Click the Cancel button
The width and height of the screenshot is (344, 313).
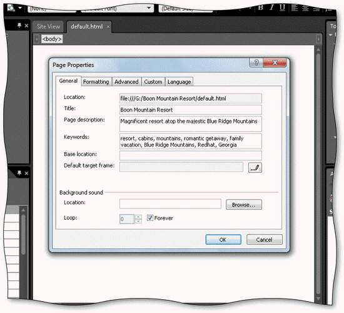265,239
